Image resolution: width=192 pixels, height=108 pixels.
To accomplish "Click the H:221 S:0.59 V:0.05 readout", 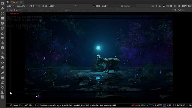I will click(176, 105).
